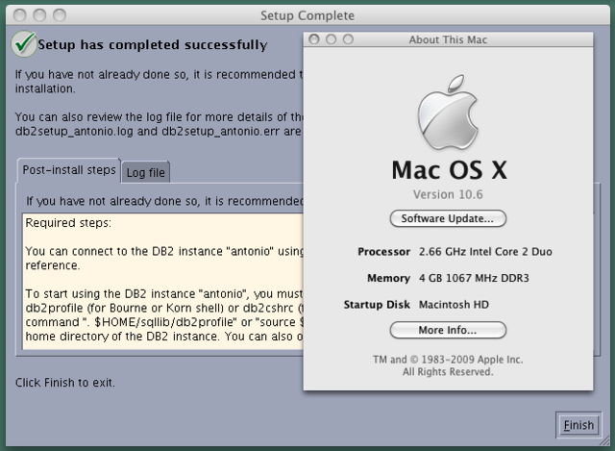The image size is (615, 451).
Task: Click the About This Mac title bar
Action: point(448,39)
